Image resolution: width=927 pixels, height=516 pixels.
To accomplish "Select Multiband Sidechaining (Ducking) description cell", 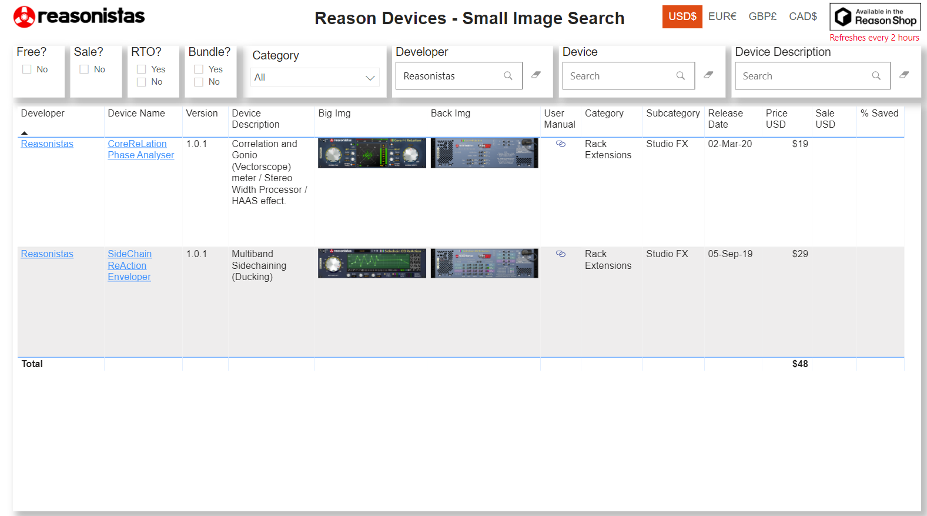I will [259, 265].
